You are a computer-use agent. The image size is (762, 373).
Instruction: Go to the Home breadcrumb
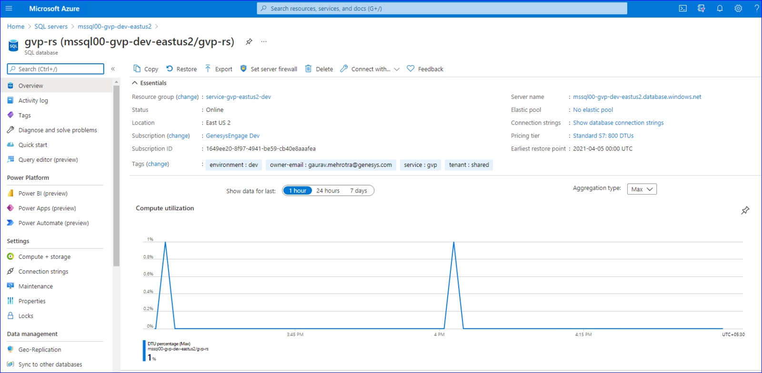click(x=16, y=27)
